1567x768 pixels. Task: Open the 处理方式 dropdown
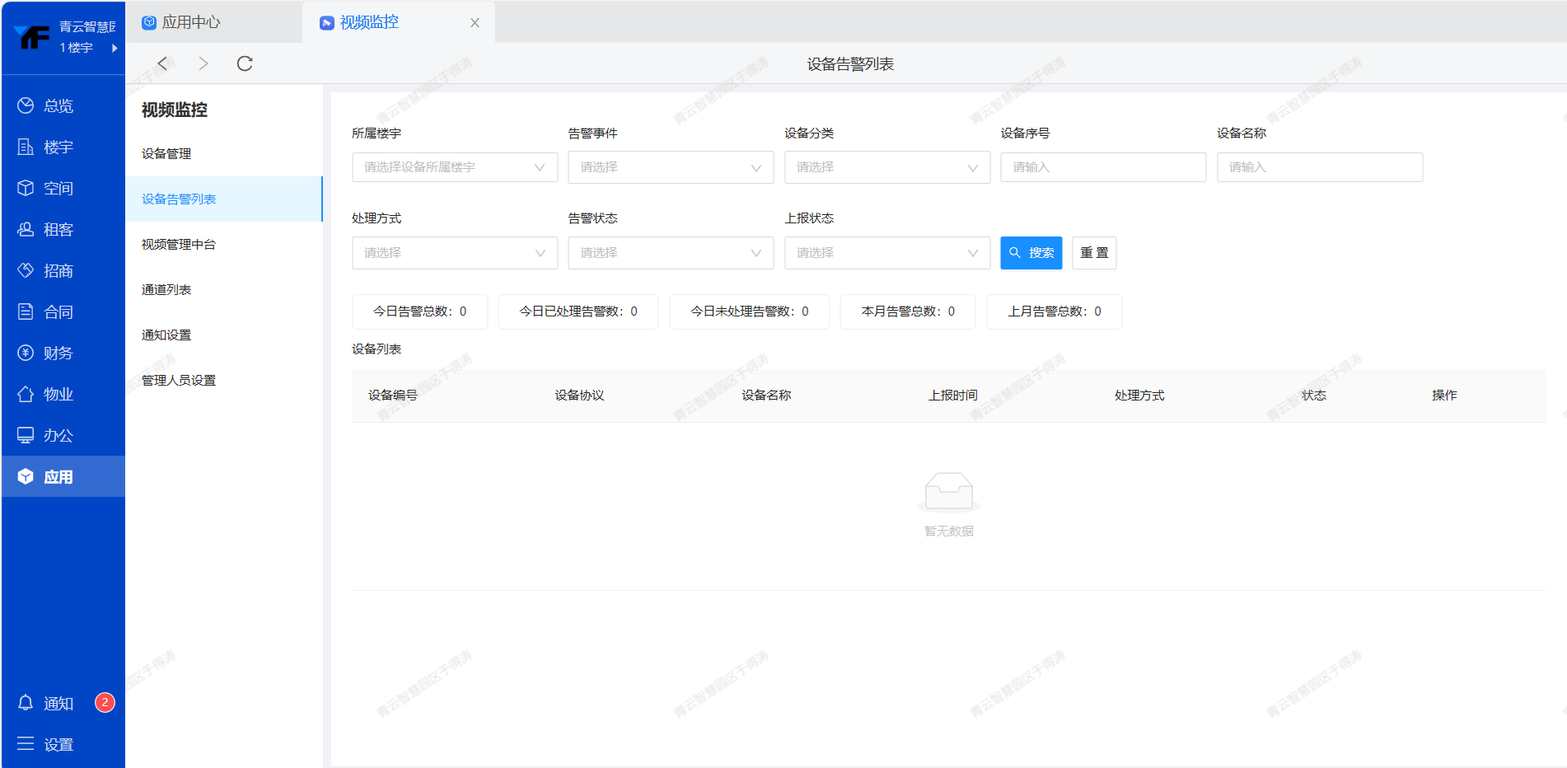[x=454, y=253]
